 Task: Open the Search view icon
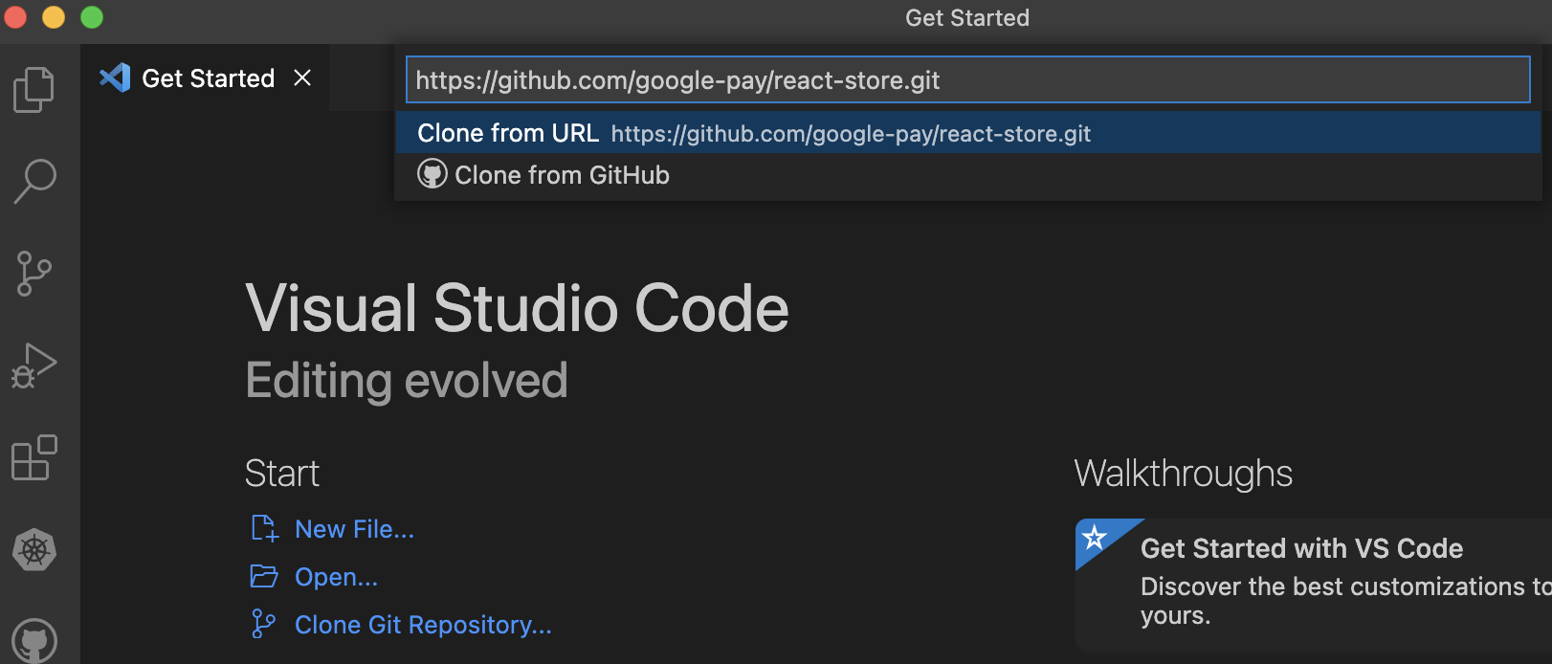coord(34,181)
